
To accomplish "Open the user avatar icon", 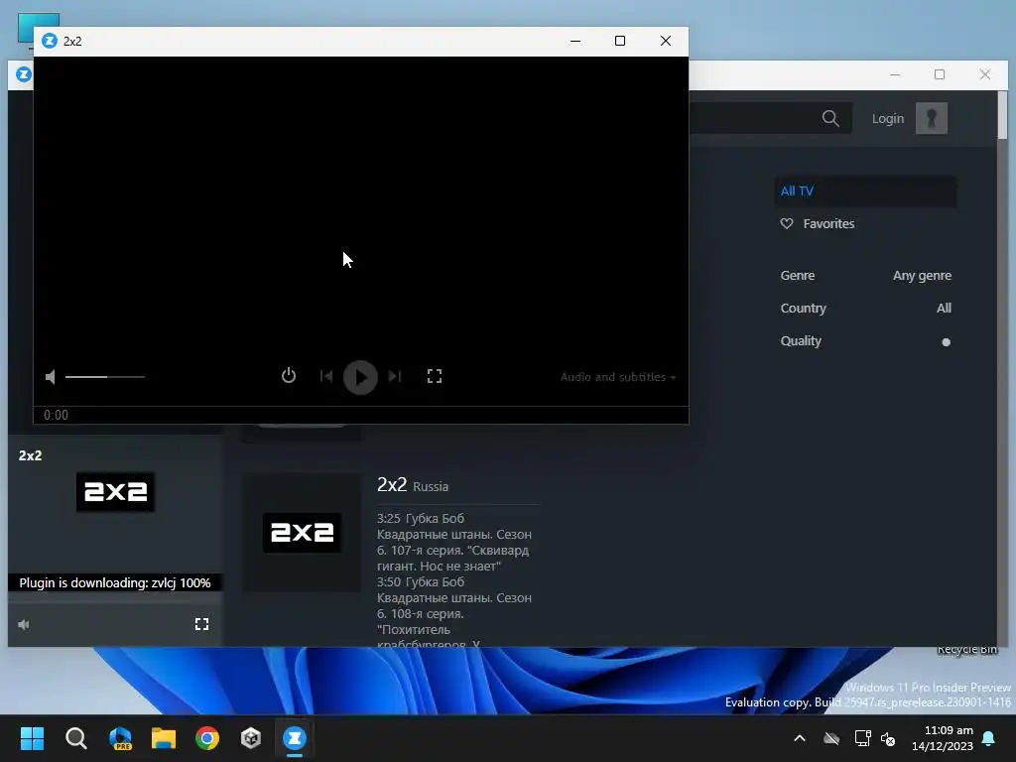I will 931,119.
